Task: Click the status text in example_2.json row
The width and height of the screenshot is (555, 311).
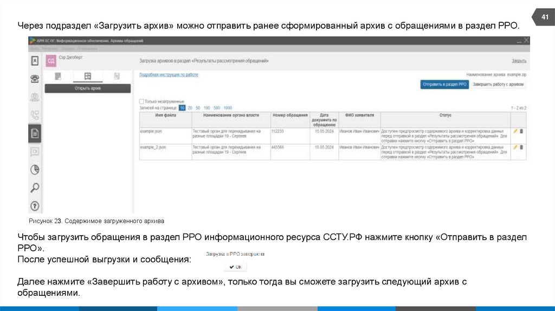Action: click(x=444, y=152)
